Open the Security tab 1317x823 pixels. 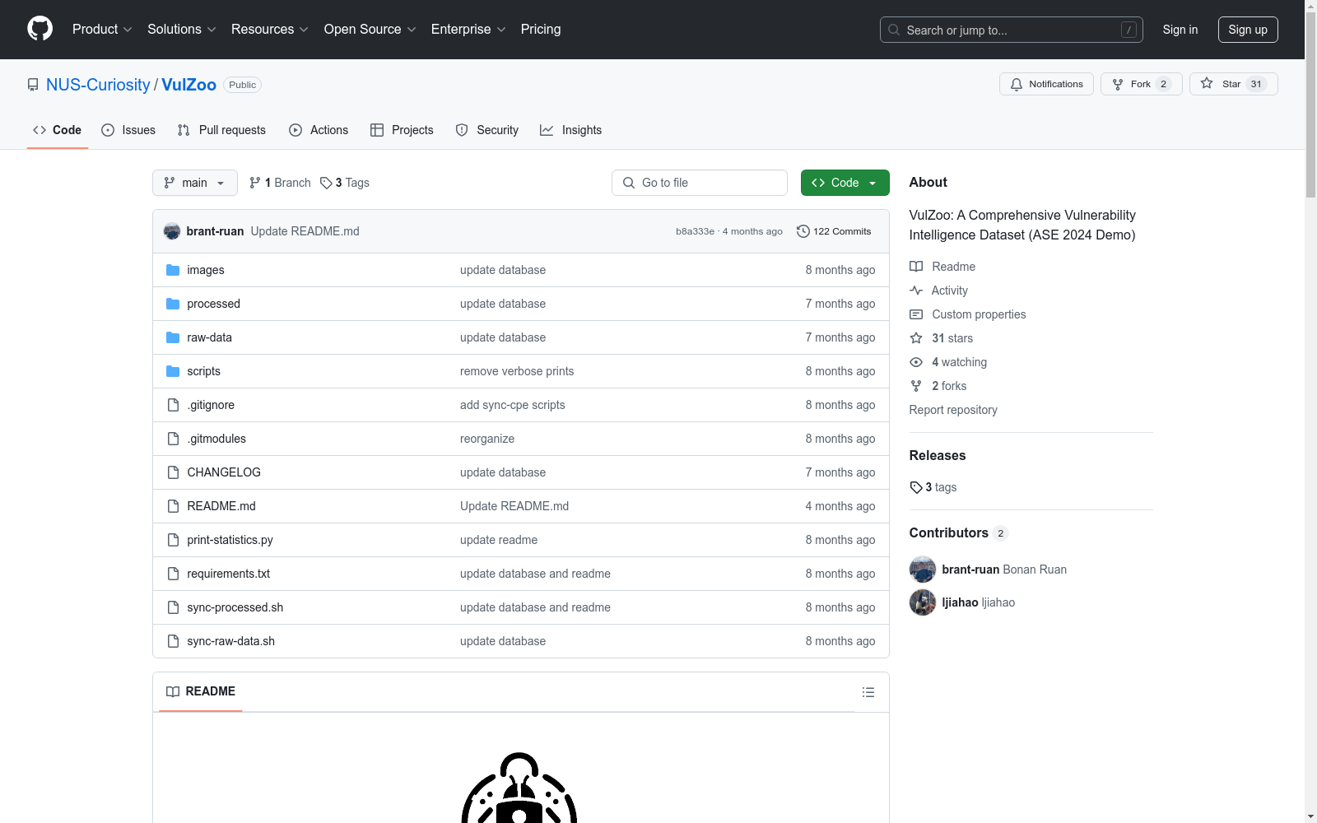click(x=487, y=130)
